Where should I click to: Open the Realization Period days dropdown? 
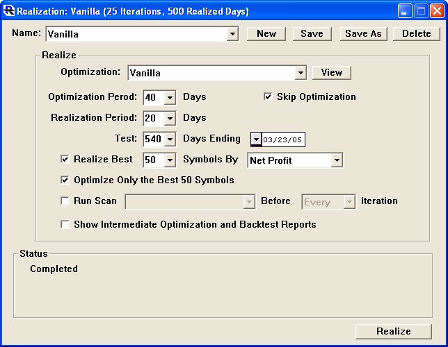pos(170,119)
